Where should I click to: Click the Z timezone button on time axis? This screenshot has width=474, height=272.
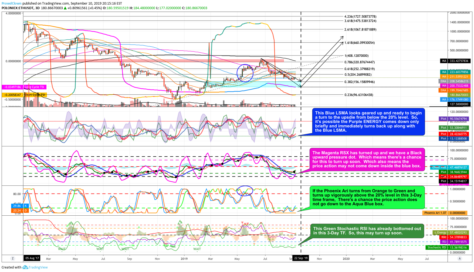pos(12,259)
